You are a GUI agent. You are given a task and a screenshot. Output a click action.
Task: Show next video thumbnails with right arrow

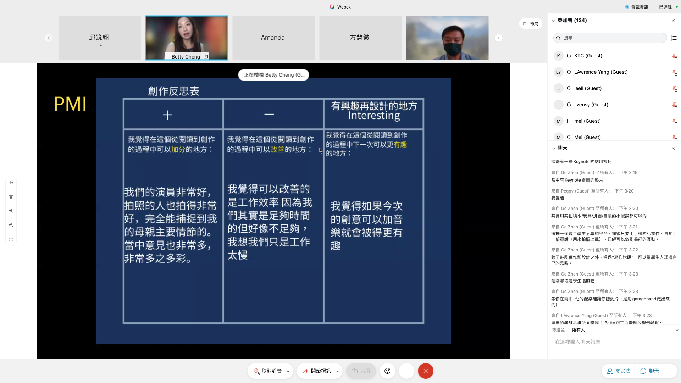click(498, 38)
